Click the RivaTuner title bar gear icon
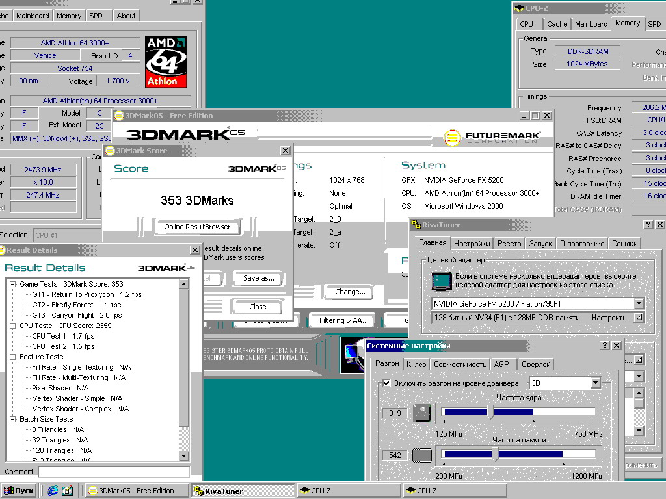This screenshot has height=499, width=666. (416, 224)
